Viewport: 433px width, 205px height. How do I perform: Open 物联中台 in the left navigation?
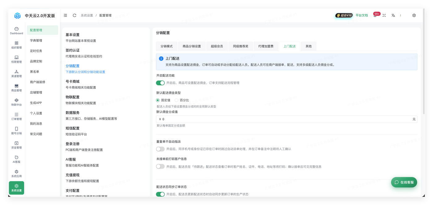(x=16, y=102)
